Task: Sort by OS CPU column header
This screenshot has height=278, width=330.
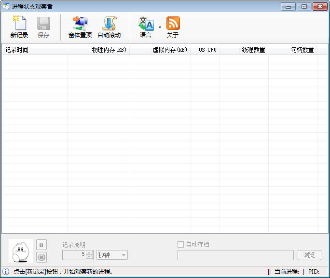Action: (x=205, y=50)
